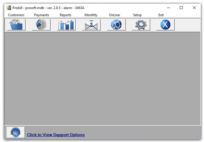Open the Reports bar chart icon
The image size is (204, 142).
click(66, 25)
